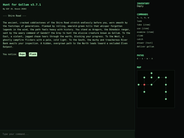This screenshot has height=138, width=184.
Task: Click the 'catch' command text
Action: (x=140, y=39)
